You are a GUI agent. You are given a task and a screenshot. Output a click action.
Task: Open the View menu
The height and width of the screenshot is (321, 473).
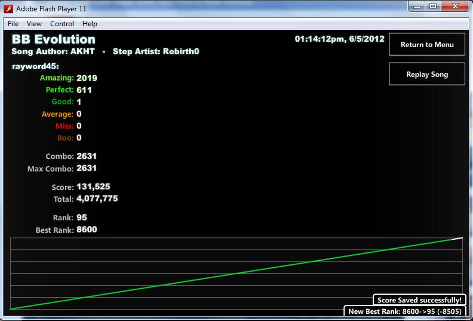tap(34, 23)
